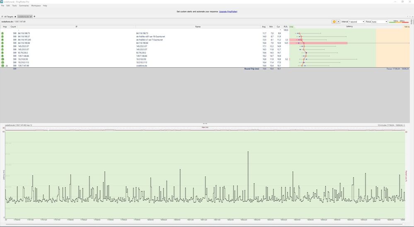The width and height of the screenshot is (414, 227).
Task: Open the Interval dropdown set to 1 second
Action: click(x=356, y=22)
